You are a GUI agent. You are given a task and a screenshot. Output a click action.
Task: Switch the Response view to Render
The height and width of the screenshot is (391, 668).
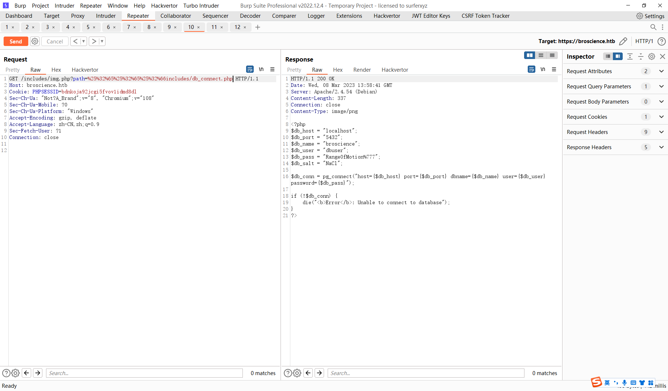click(x=362, y=70)
